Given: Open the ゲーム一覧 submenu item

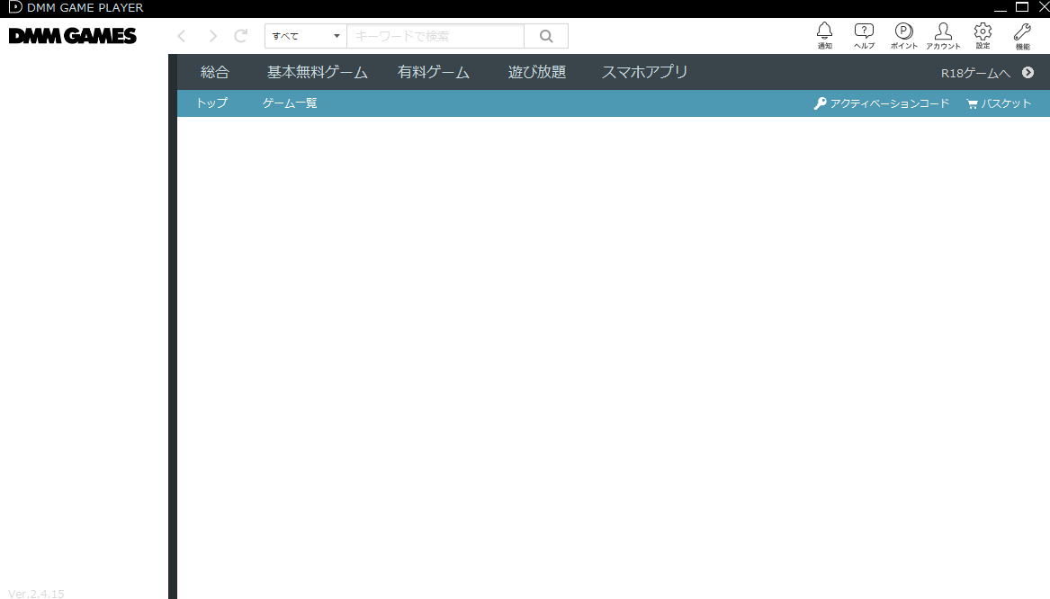Looking at the screenshot, I should point(290,103).
